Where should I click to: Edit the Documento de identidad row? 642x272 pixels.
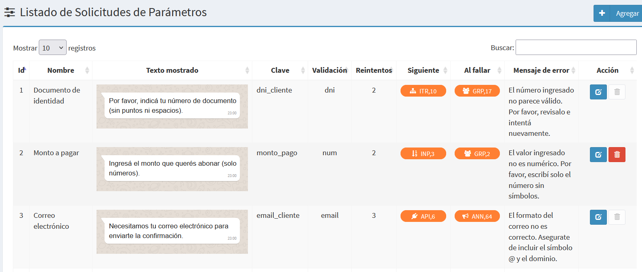click(598, 92)
